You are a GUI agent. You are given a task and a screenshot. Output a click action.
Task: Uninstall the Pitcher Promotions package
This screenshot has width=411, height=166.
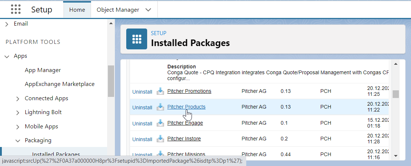pos(142,92)
